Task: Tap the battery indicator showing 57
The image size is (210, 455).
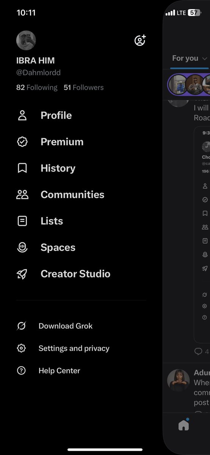Action: [194, 13]
